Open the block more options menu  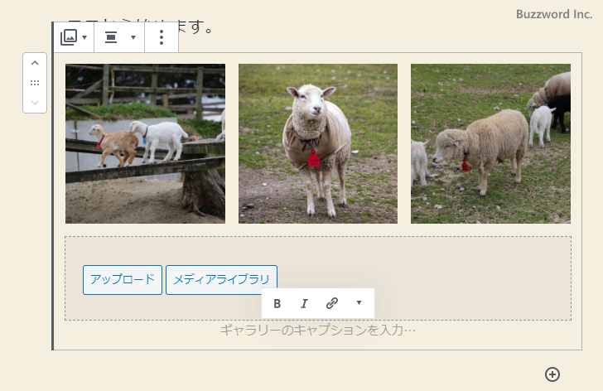pos(162,37)
